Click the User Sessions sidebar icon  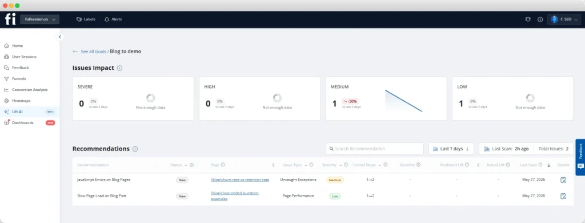coord(6,57)
